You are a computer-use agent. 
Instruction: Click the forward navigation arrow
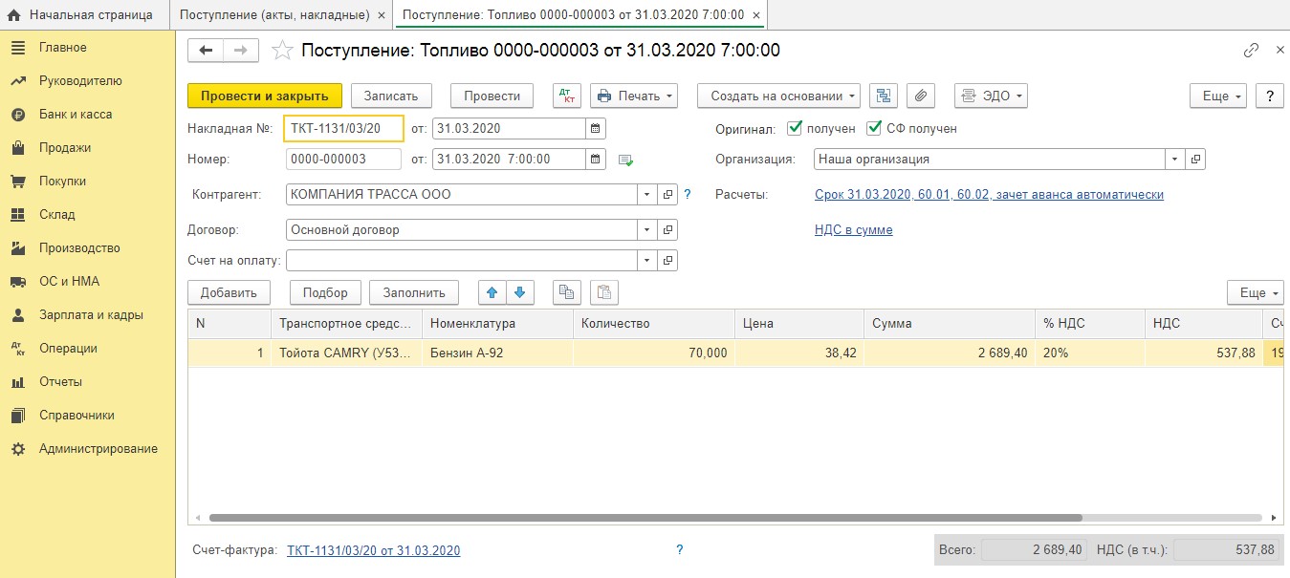click(x=241, y=51)
